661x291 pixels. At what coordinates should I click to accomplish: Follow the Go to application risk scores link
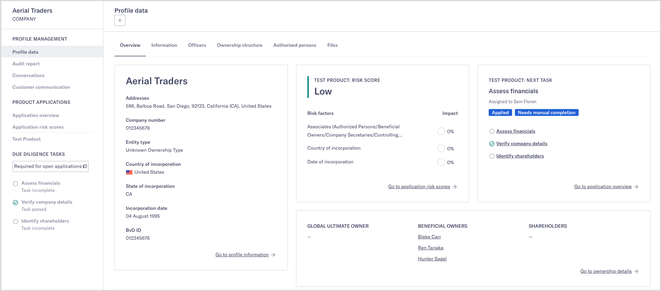419,186
